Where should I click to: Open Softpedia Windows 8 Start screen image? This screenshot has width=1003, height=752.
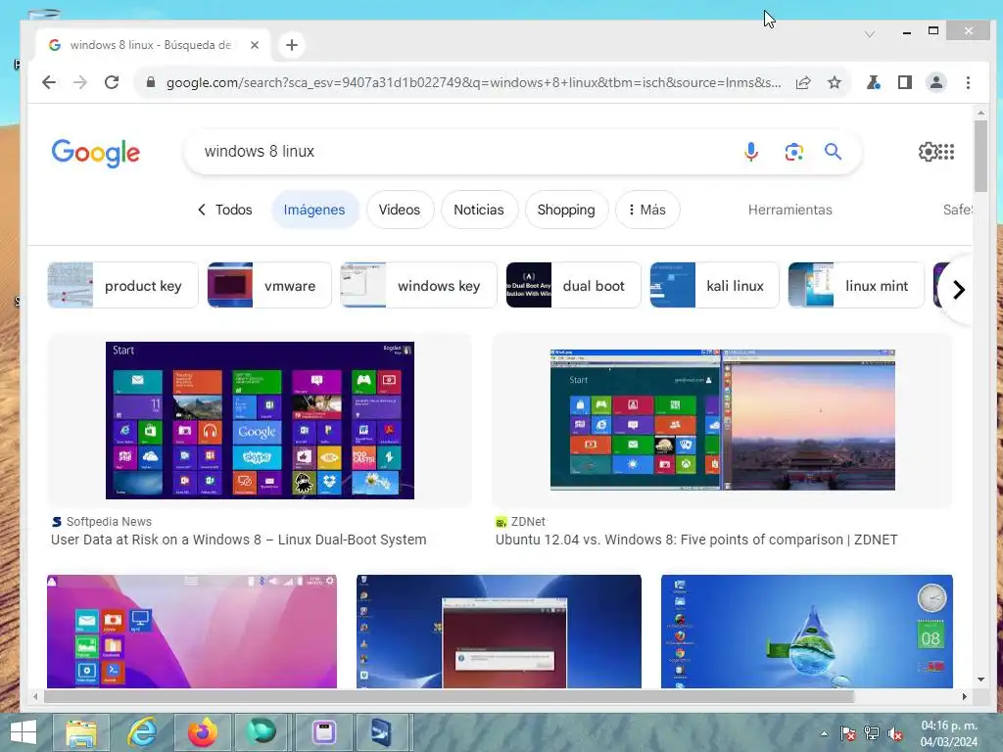(260, 420)
